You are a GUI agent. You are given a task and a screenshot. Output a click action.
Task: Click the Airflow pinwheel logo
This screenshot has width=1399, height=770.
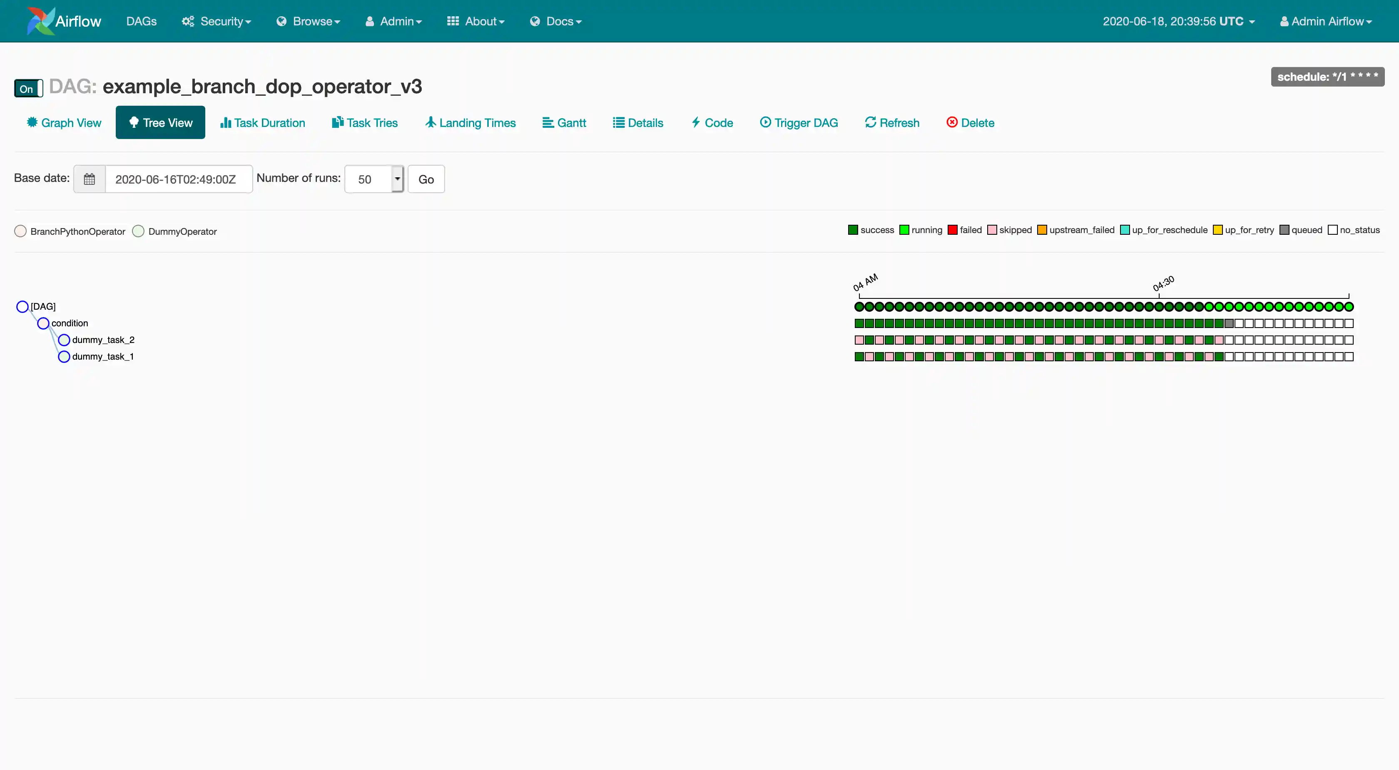41,21
